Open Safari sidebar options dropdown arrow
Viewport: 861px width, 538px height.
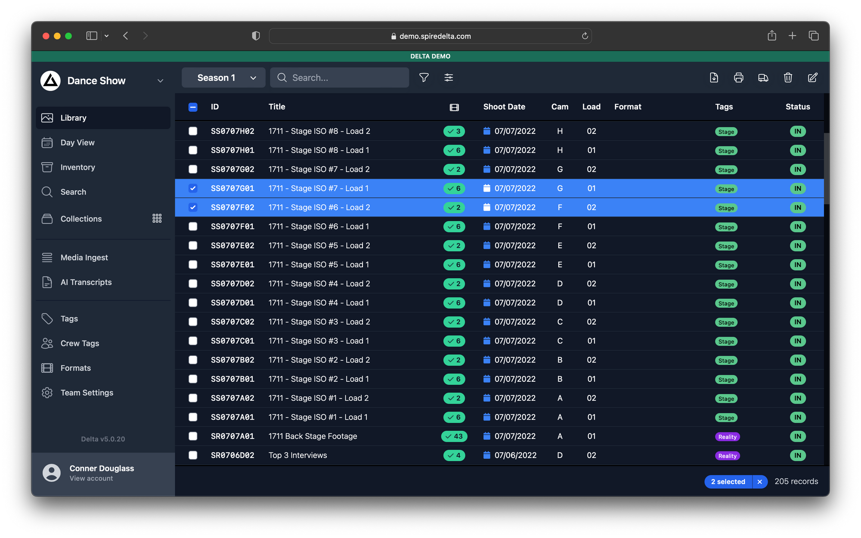(107, 36)
